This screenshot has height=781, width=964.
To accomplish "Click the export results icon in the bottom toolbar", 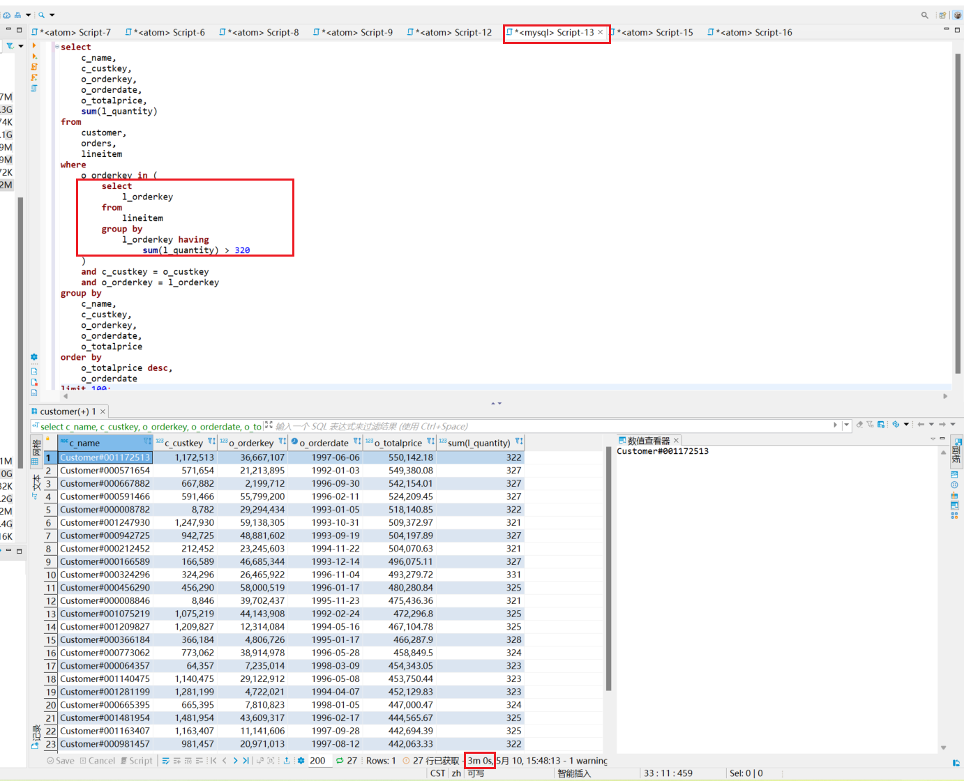I will [x=287, y=761].
